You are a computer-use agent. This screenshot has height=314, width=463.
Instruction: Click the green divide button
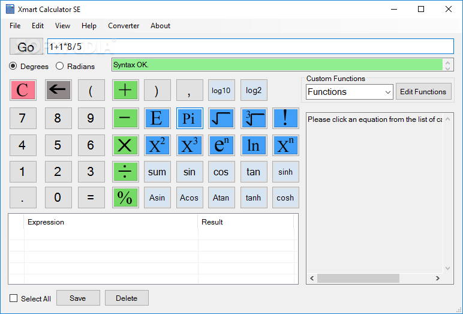(x=125, y=172)
